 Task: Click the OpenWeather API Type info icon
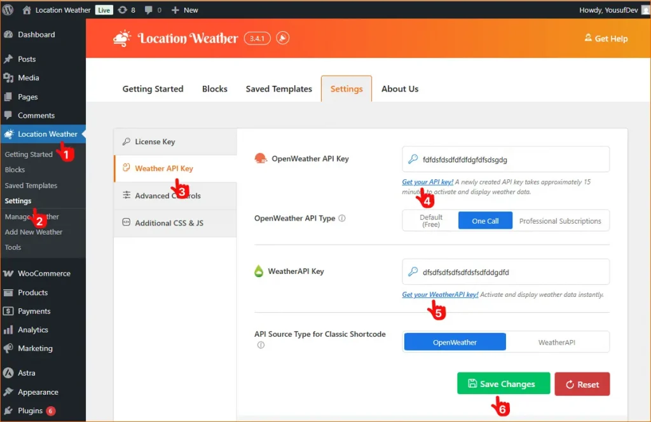342,217
